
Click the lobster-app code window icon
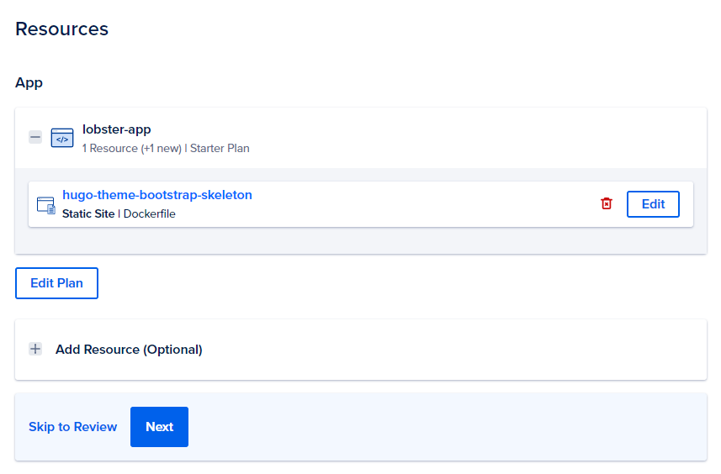coord(62,138)
